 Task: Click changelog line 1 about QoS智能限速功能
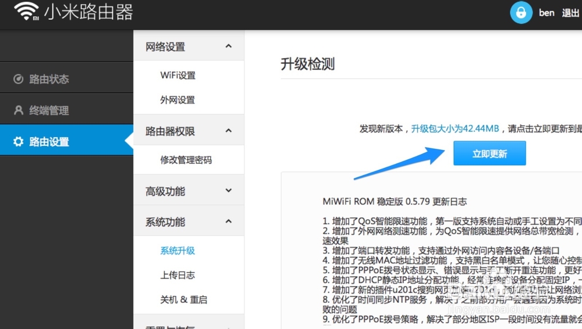(452, 221)
